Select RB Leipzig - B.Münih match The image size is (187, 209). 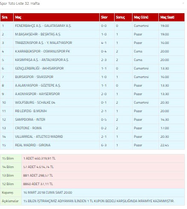[31, 111]
